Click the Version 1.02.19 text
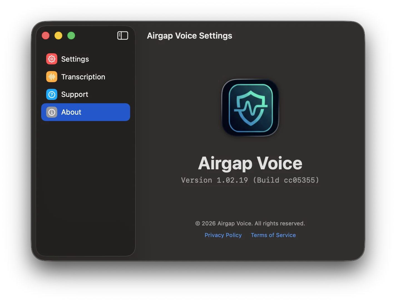The width and height of the screenshot is (396, 302). 214,180
